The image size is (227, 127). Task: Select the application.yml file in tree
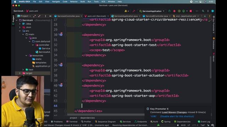[41, 66]
